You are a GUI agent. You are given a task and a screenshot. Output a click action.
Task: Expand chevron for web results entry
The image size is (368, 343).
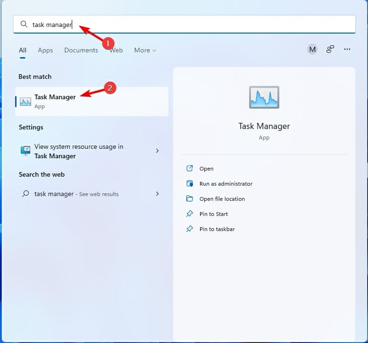coord(157,194)
